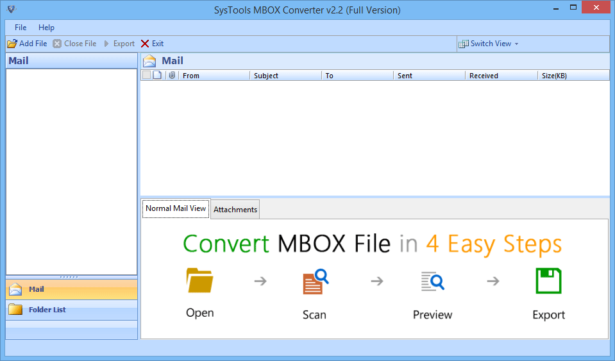This screenshot has height=361, width=615.
Task: Click the Export step label under floppy
Action: (548, 315)
